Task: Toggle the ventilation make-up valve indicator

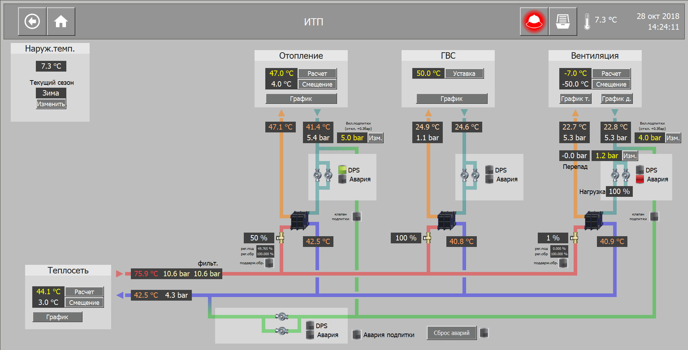Action: [x=654, y=217]
